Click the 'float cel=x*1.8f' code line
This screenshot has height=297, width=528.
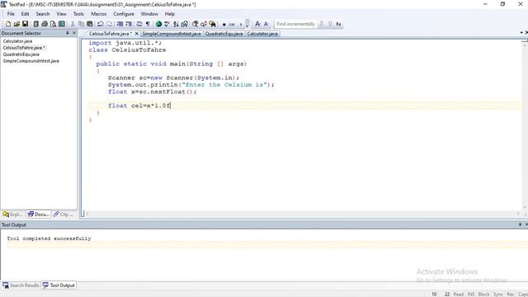point(139,106)
